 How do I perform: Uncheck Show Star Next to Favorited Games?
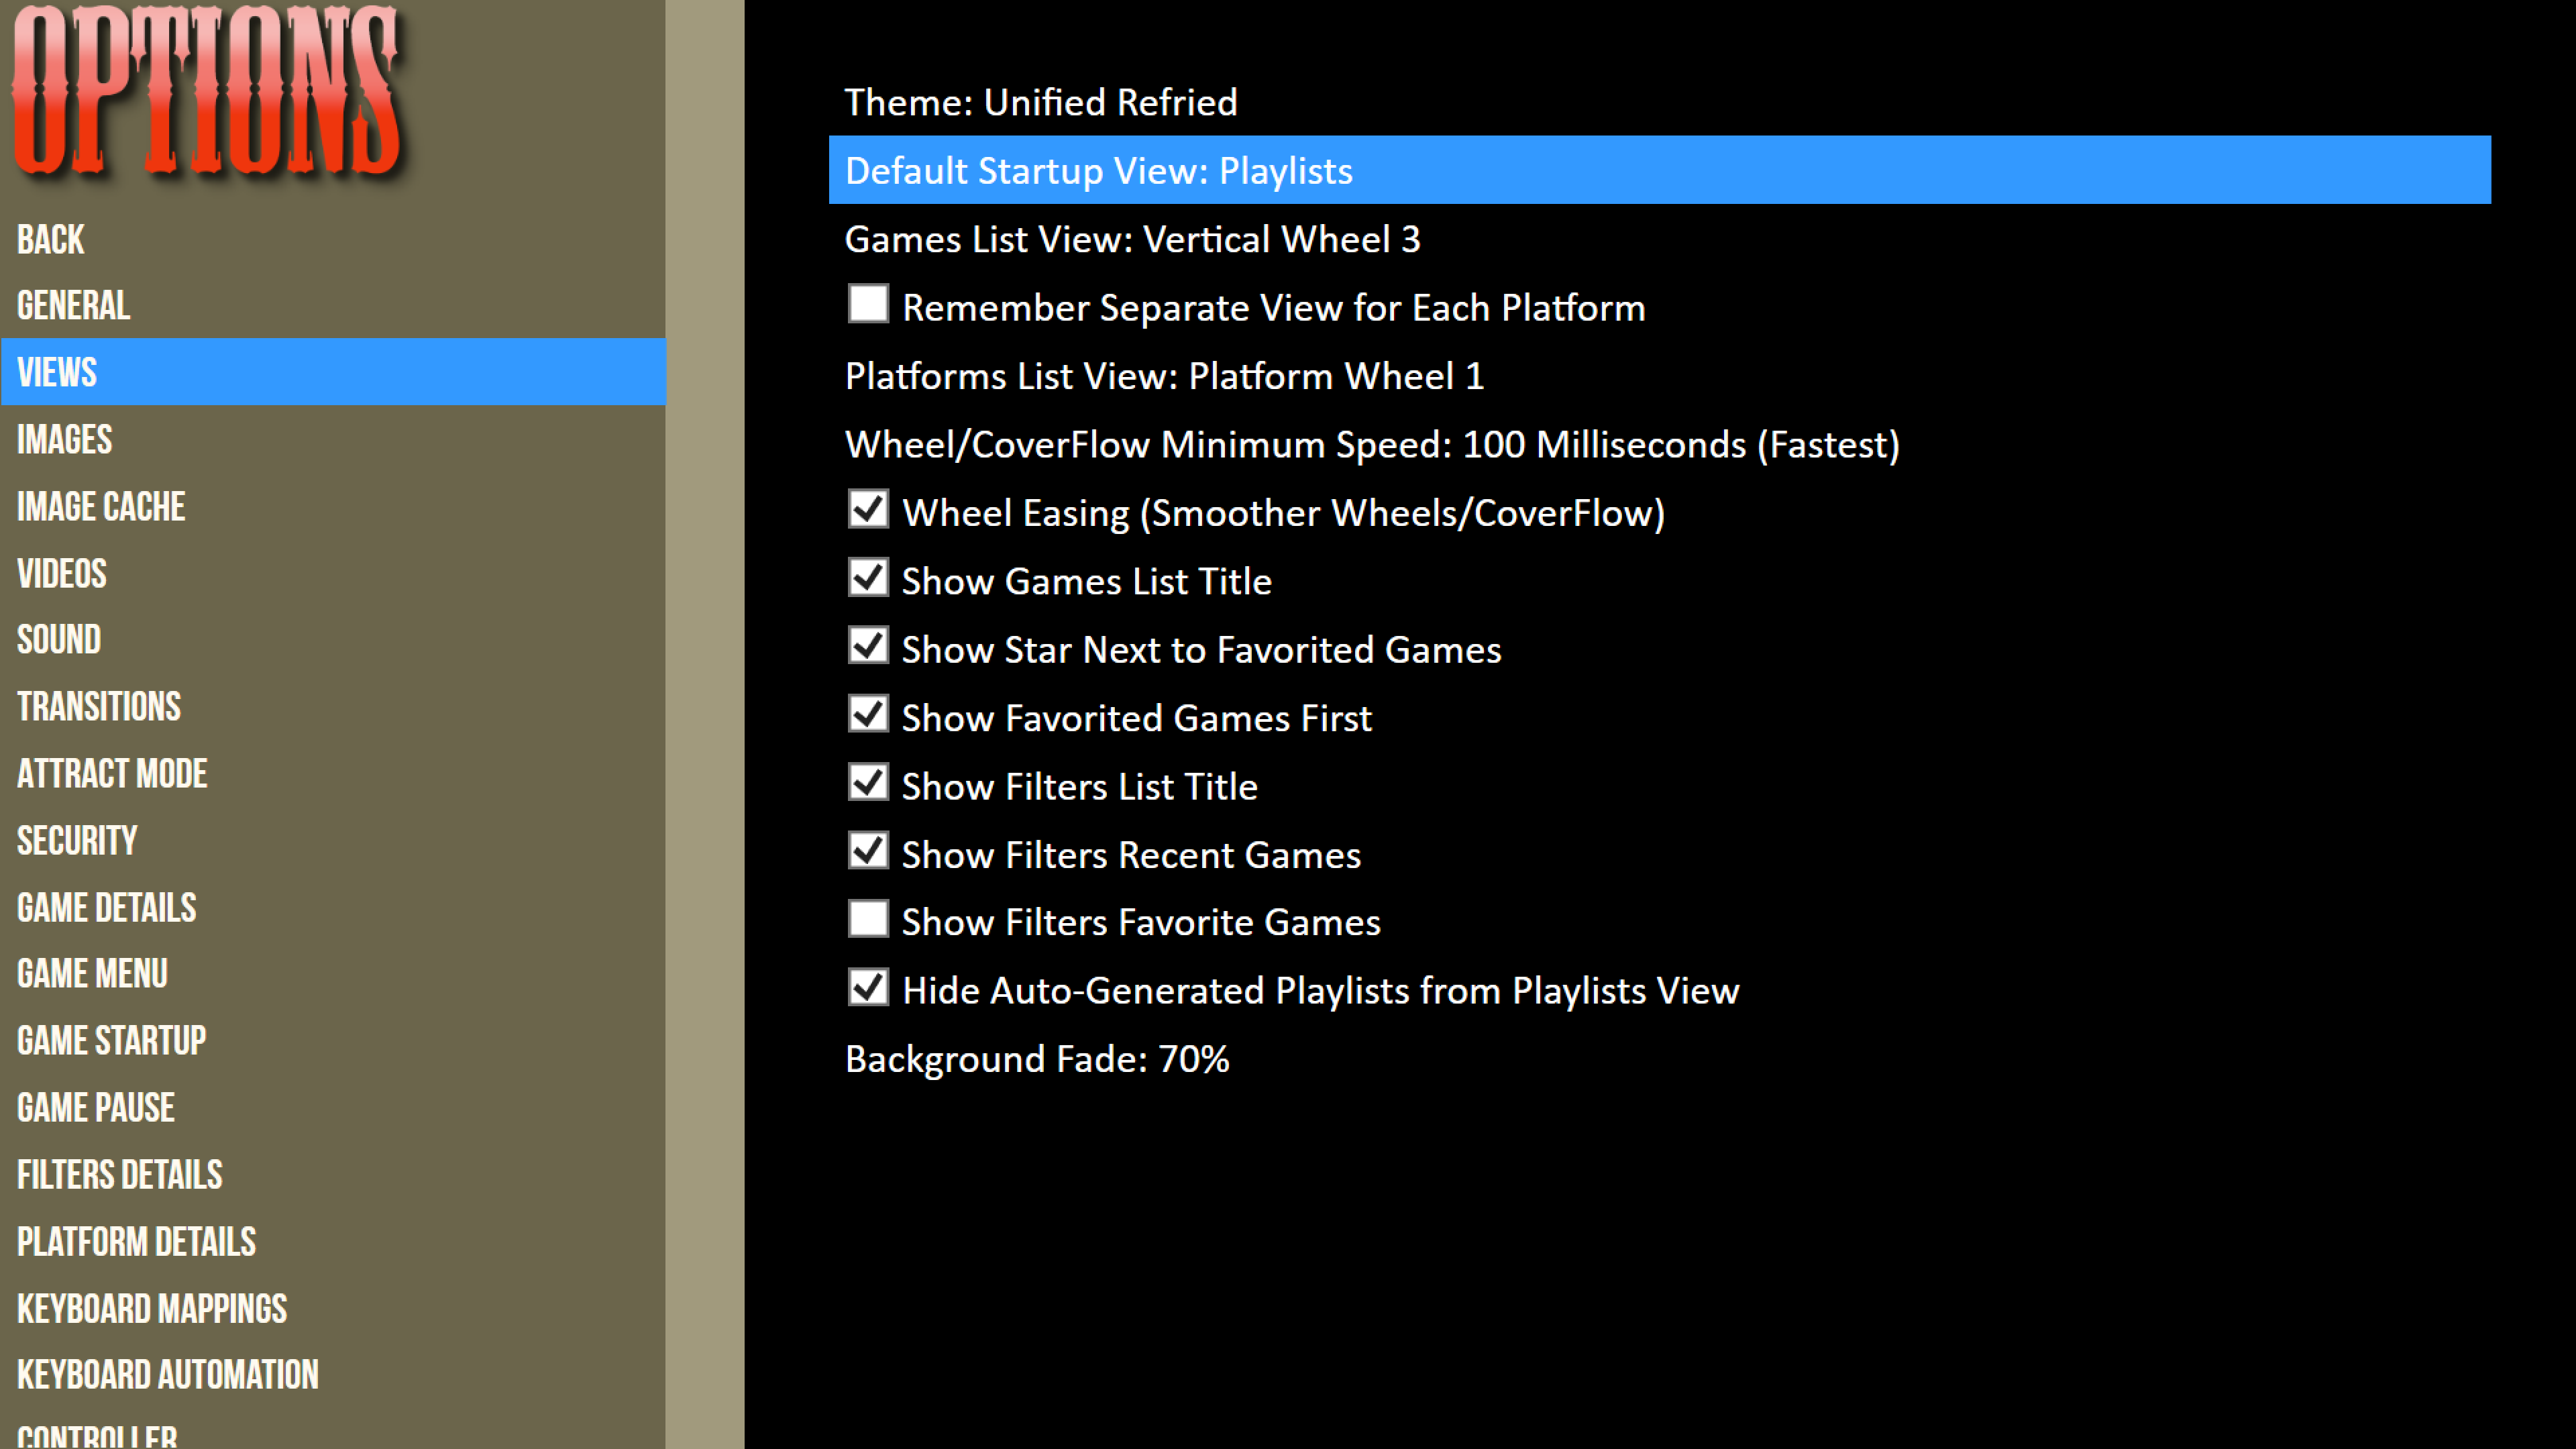click(x=868, y=645)
